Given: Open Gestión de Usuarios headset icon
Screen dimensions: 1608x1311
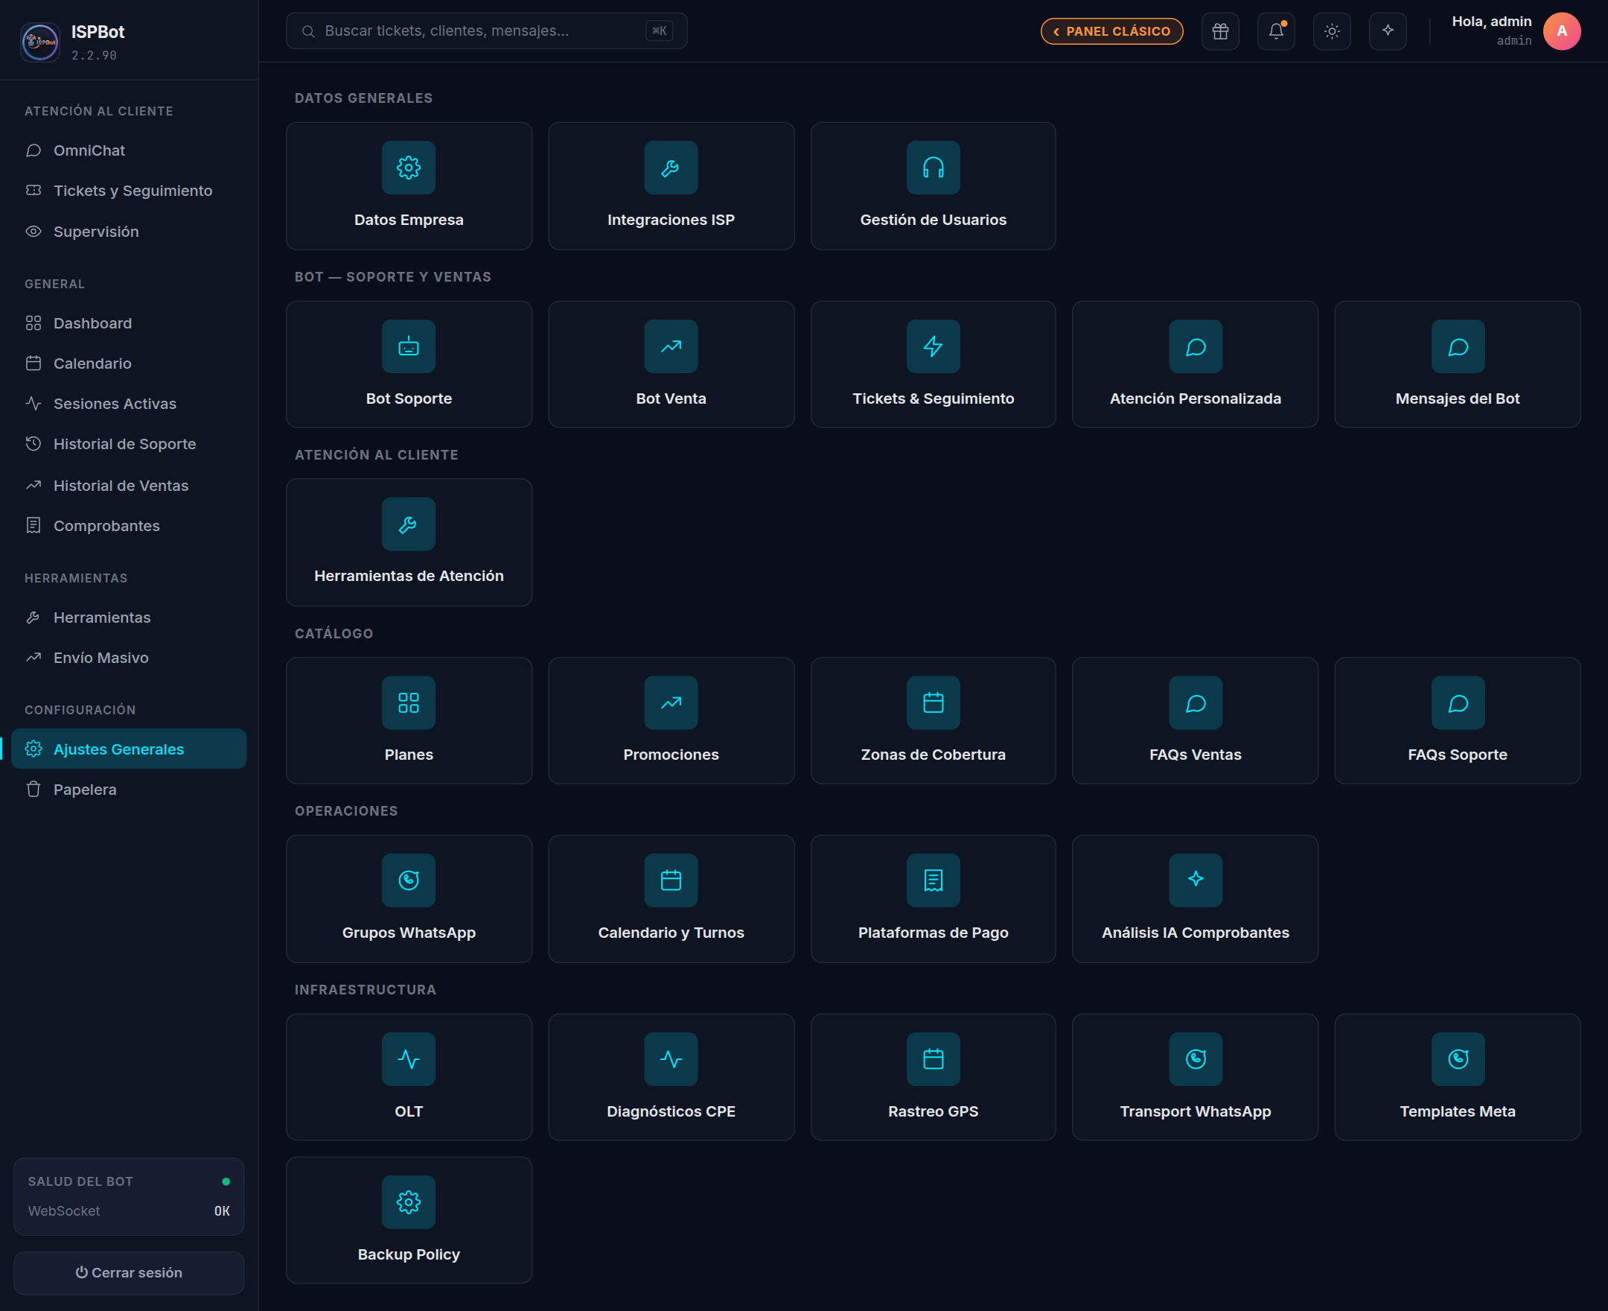Looking at the screenshot, I should [934, 168].
